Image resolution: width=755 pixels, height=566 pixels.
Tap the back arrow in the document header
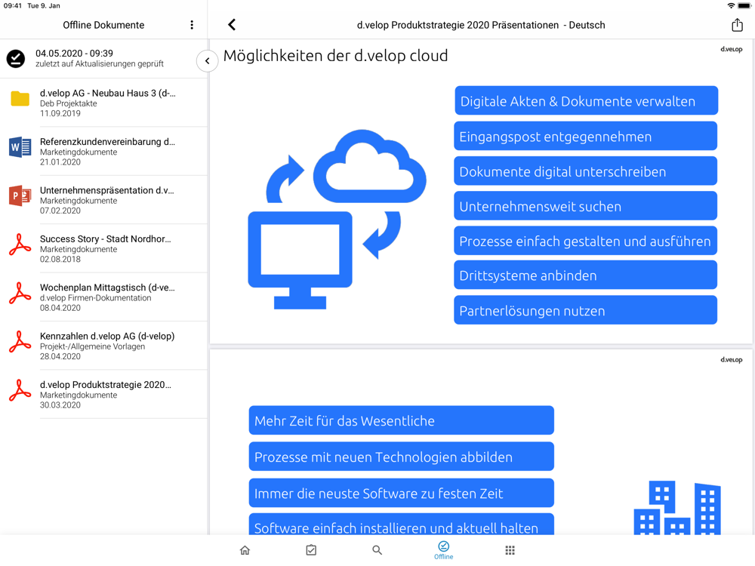[x=232, y=25]
